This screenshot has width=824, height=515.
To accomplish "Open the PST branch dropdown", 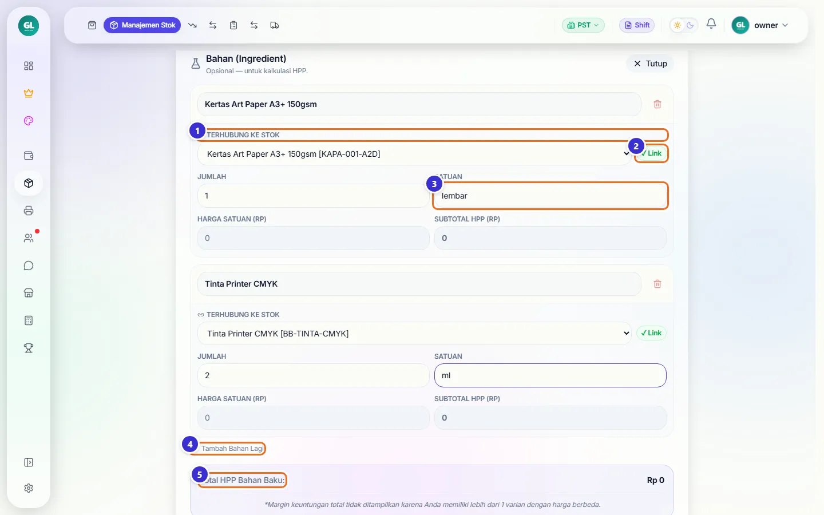I will [583, 25].
